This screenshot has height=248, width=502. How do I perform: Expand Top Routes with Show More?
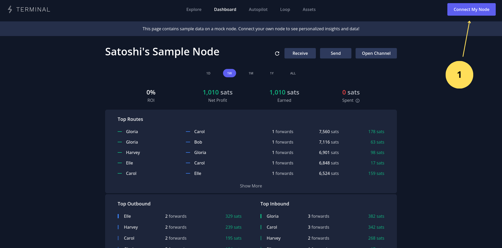click(x=251, y=186)
